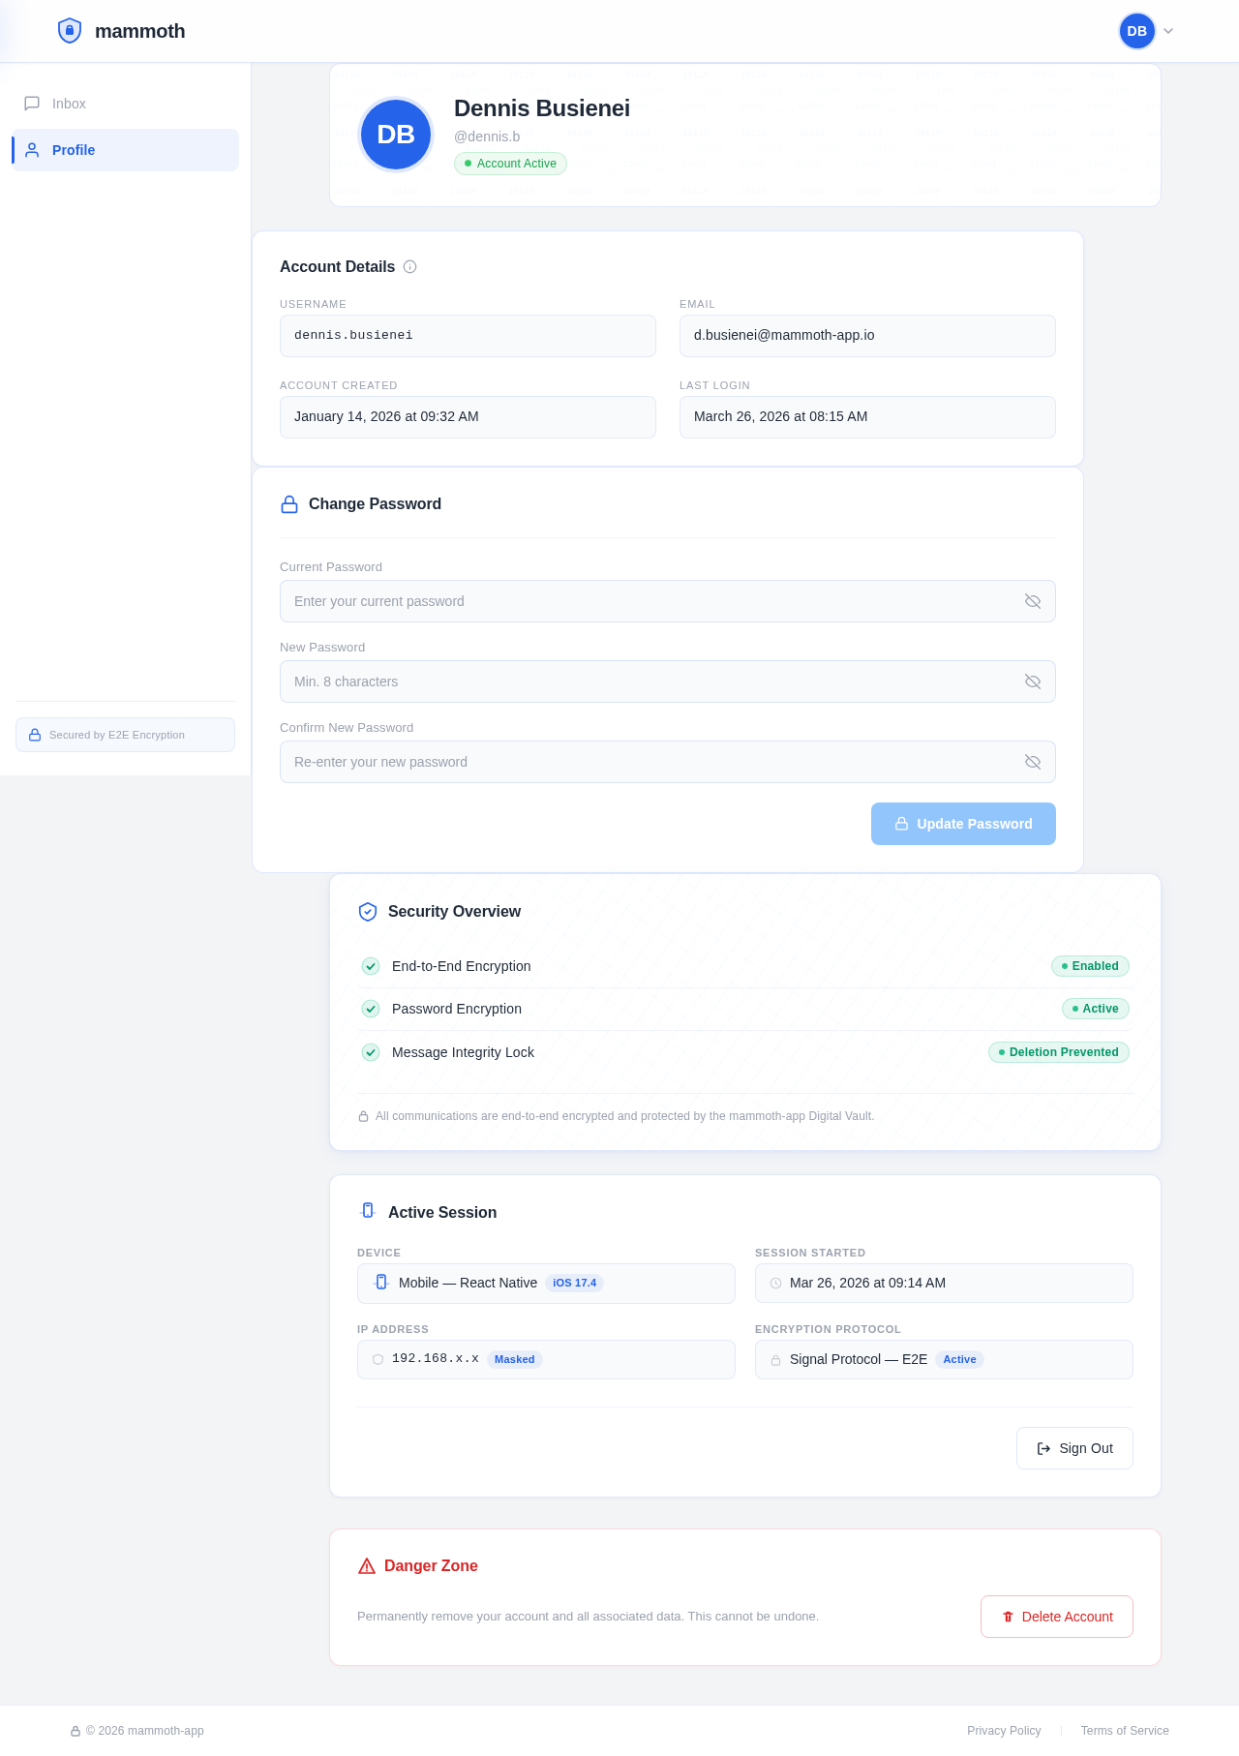This screenshot has width=1239, height=1756.
Task: Click the large DB profile avatar
Action: (x=396, y=135)
